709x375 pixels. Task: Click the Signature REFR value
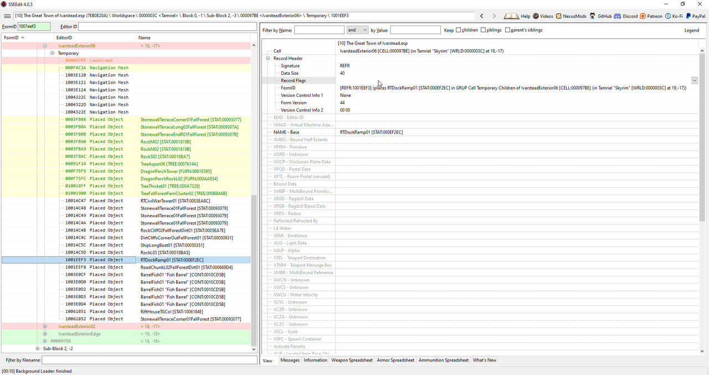pyautogui.click(x=345, y=66)
